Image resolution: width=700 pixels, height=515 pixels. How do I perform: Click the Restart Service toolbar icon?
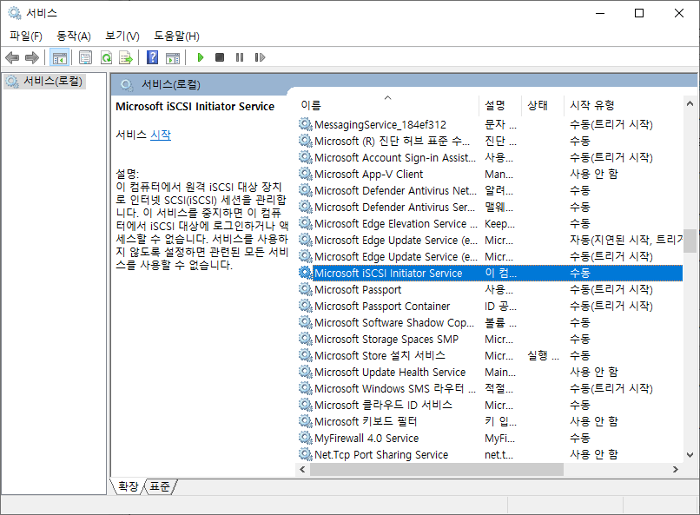[260, 57]
